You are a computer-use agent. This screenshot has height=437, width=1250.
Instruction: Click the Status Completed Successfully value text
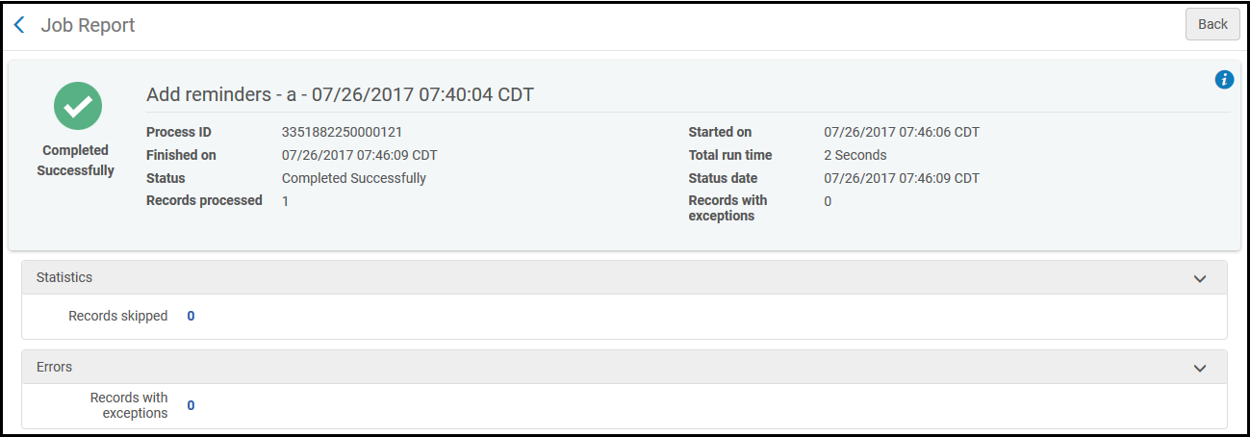pos(354,178)
